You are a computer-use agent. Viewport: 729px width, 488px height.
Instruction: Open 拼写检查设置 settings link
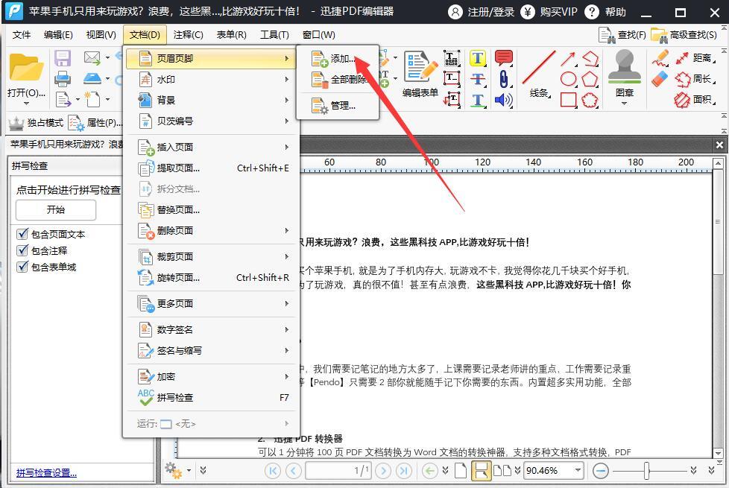click(46, 472)
